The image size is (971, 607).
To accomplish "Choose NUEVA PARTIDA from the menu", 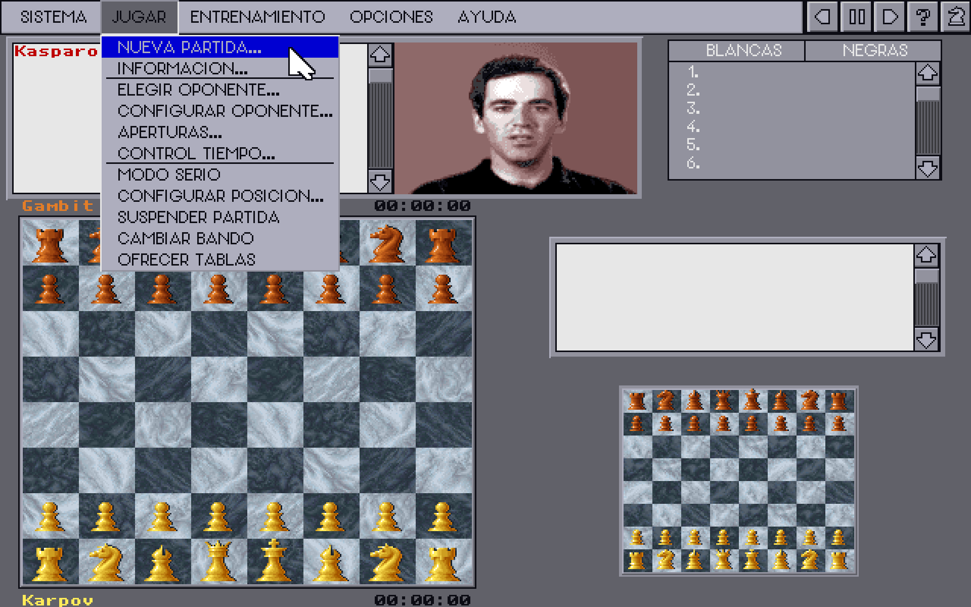I will pyautogui.click(x=220, y=48).
